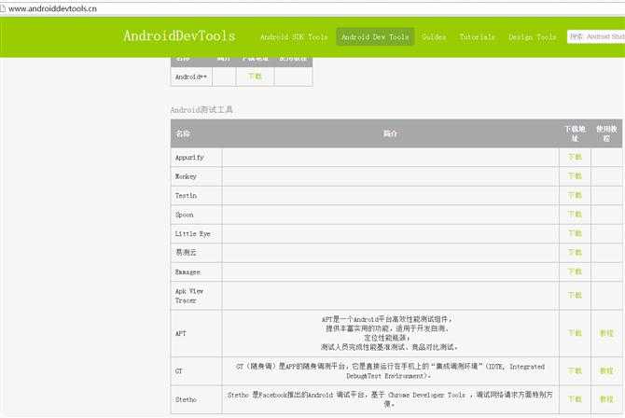Select the Appurify name cell
625x418 pixels.
click(x=197, y=158)
